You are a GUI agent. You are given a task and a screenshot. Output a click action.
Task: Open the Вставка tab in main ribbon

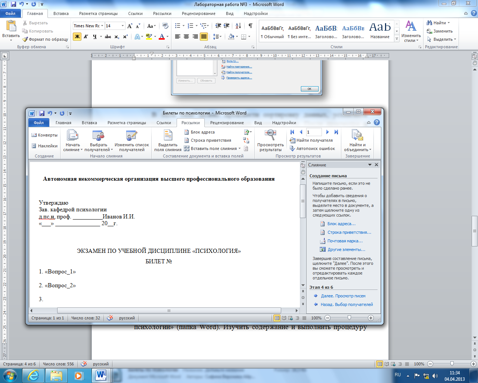point(61,13)
